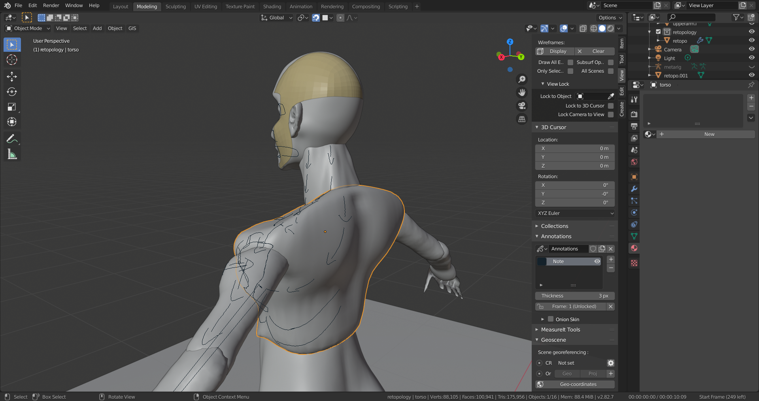Click the New material button

(709, 134)
